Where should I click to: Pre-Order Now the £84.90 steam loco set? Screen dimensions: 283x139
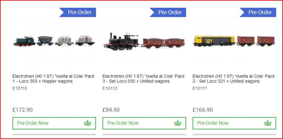pyautogui.click(x=144, y=123)
